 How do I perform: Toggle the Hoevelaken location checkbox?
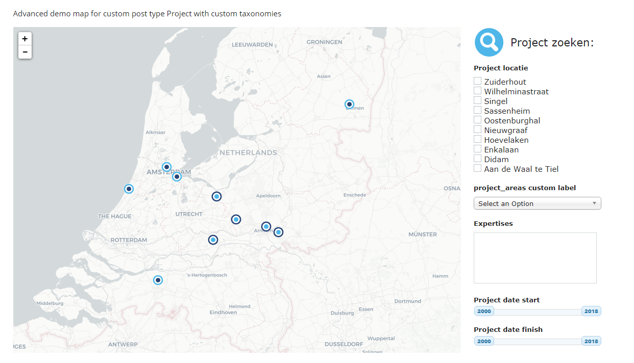[478, 139]
